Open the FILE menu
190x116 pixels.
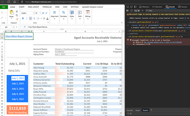[x=4, y=7]
